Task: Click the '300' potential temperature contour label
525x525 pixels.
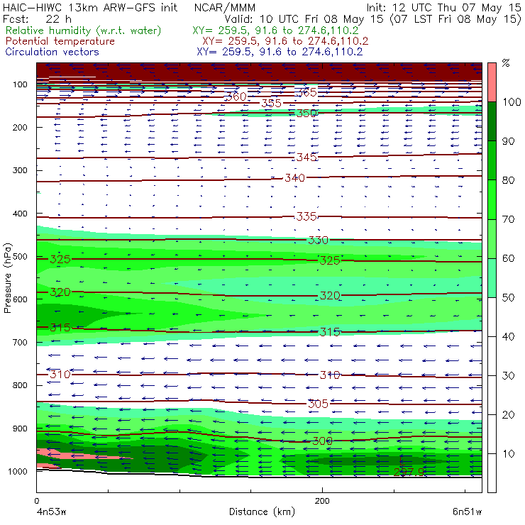Action: tap(322, 441)
